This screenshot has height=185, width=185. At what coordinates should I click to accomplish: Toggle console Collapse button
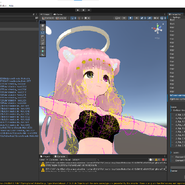pos(53,160)
